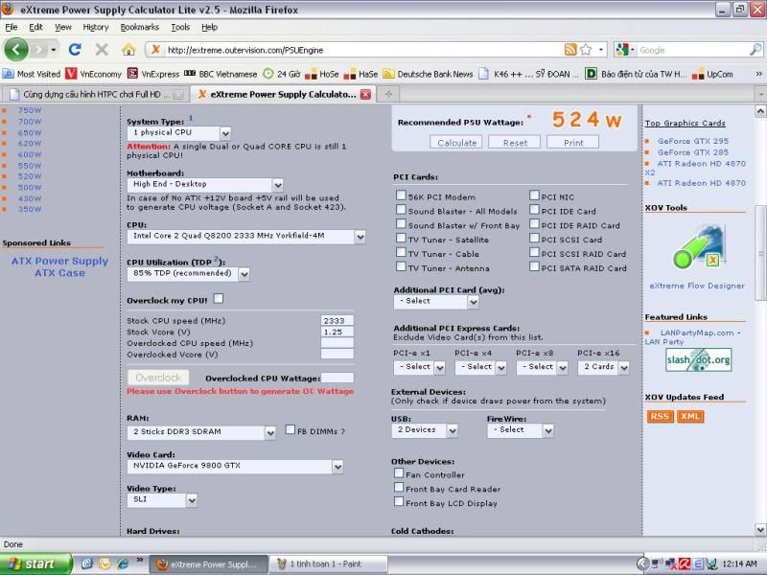
Task: Open the Video Type SLI dropdown
Action: pyautogui.click(x=162, y=499)
